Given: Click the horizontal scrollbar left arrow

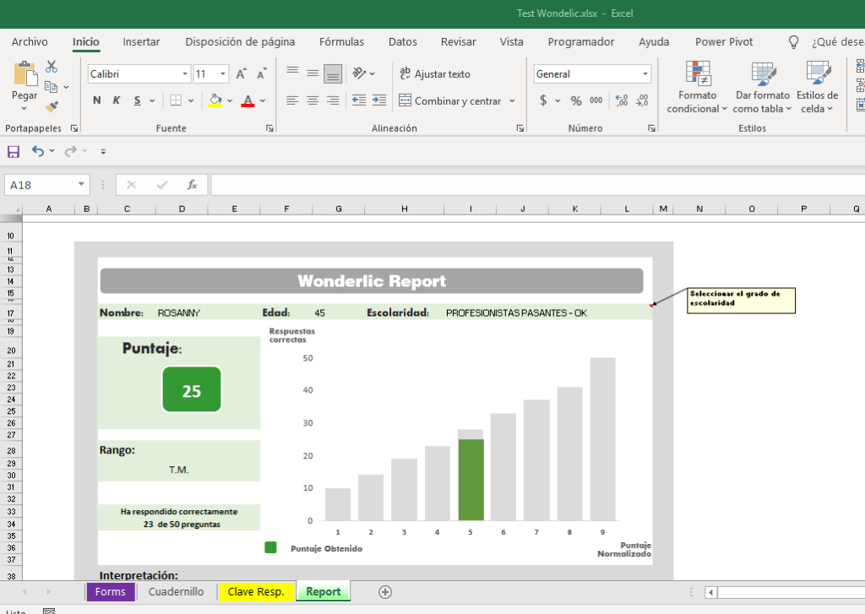Looking at the screenshot, I should pos(710,593).
